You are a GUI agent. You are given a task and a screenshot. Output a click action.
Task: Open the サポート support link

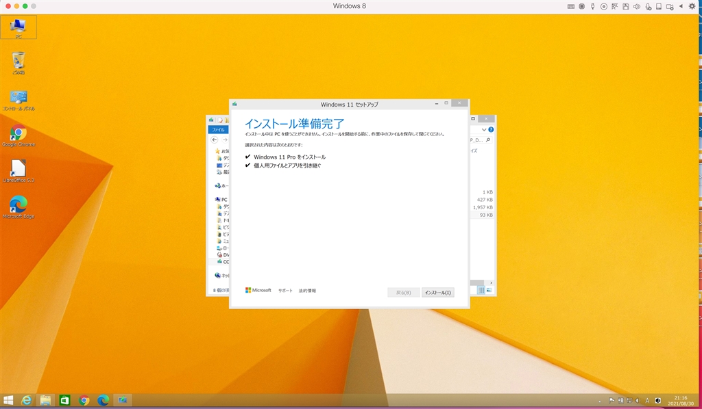pyautogui.click(x=285, y=291)
